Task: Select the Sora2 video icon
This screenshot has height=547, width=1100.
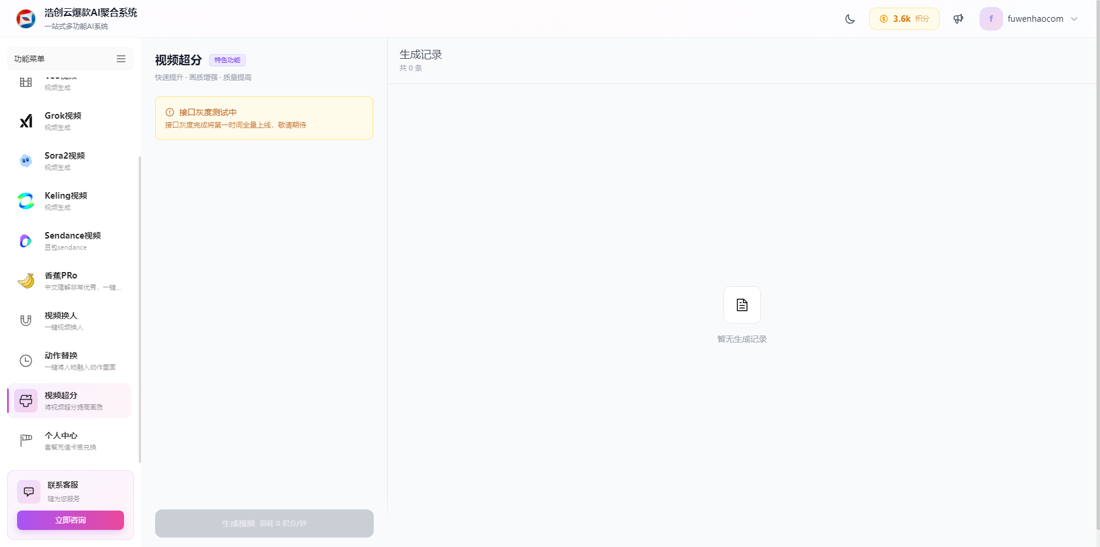Action: click(26, 161)
